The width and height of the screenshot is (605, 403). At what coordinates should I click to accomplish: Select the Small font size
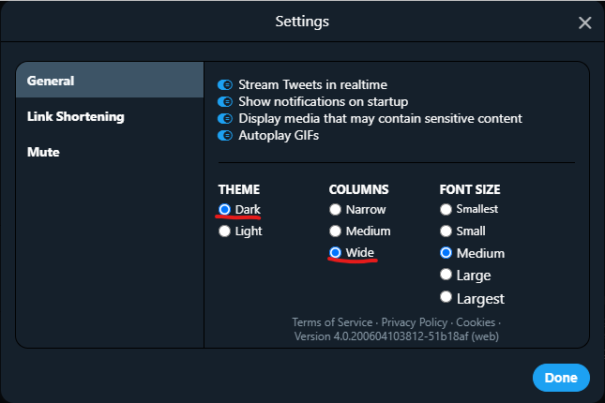(x=446, y=231)
